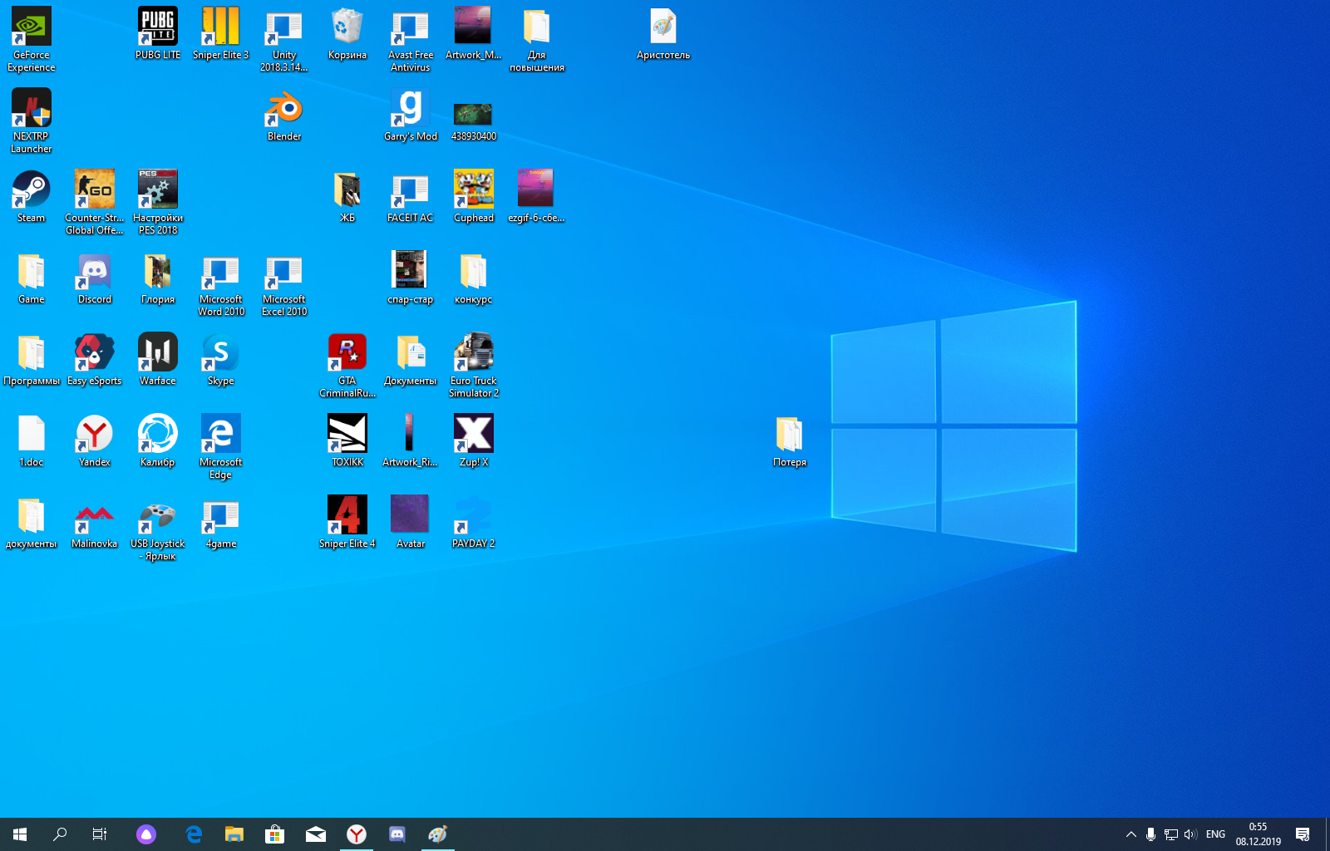The image size is (1330, 851).
Task: Show hidden system tray icons
Action: [x=1130, y=834]
